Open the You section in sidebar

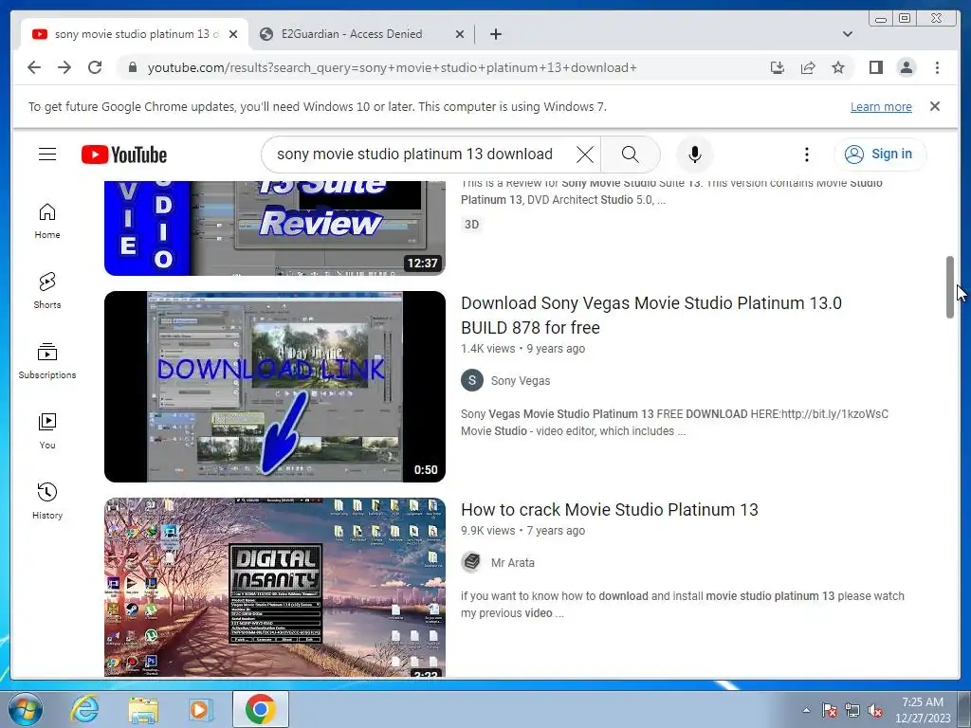(x=47, y=431)
